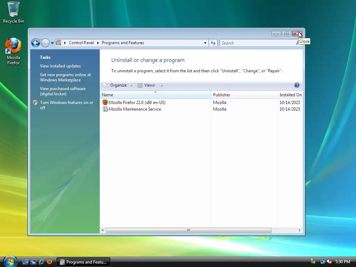The image size is (356, 267).
Task: Open Get new programs online at Windows Marketplace
Action: coord(65,77)
